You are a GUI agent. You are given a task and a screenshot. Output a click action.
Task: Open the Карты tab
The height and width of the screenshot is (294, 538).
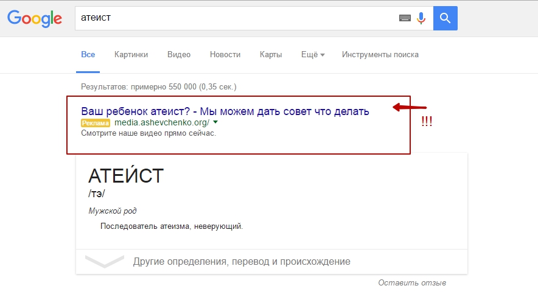point(271,55)
